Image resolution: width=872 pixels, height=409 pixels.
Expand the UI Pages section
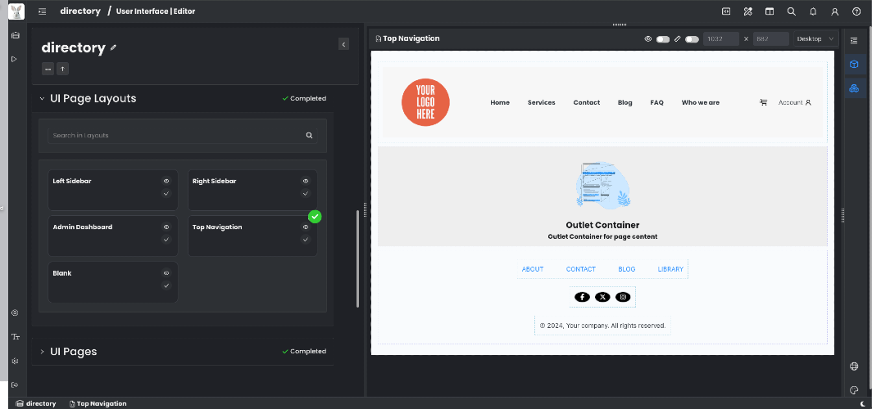[42, 352]
